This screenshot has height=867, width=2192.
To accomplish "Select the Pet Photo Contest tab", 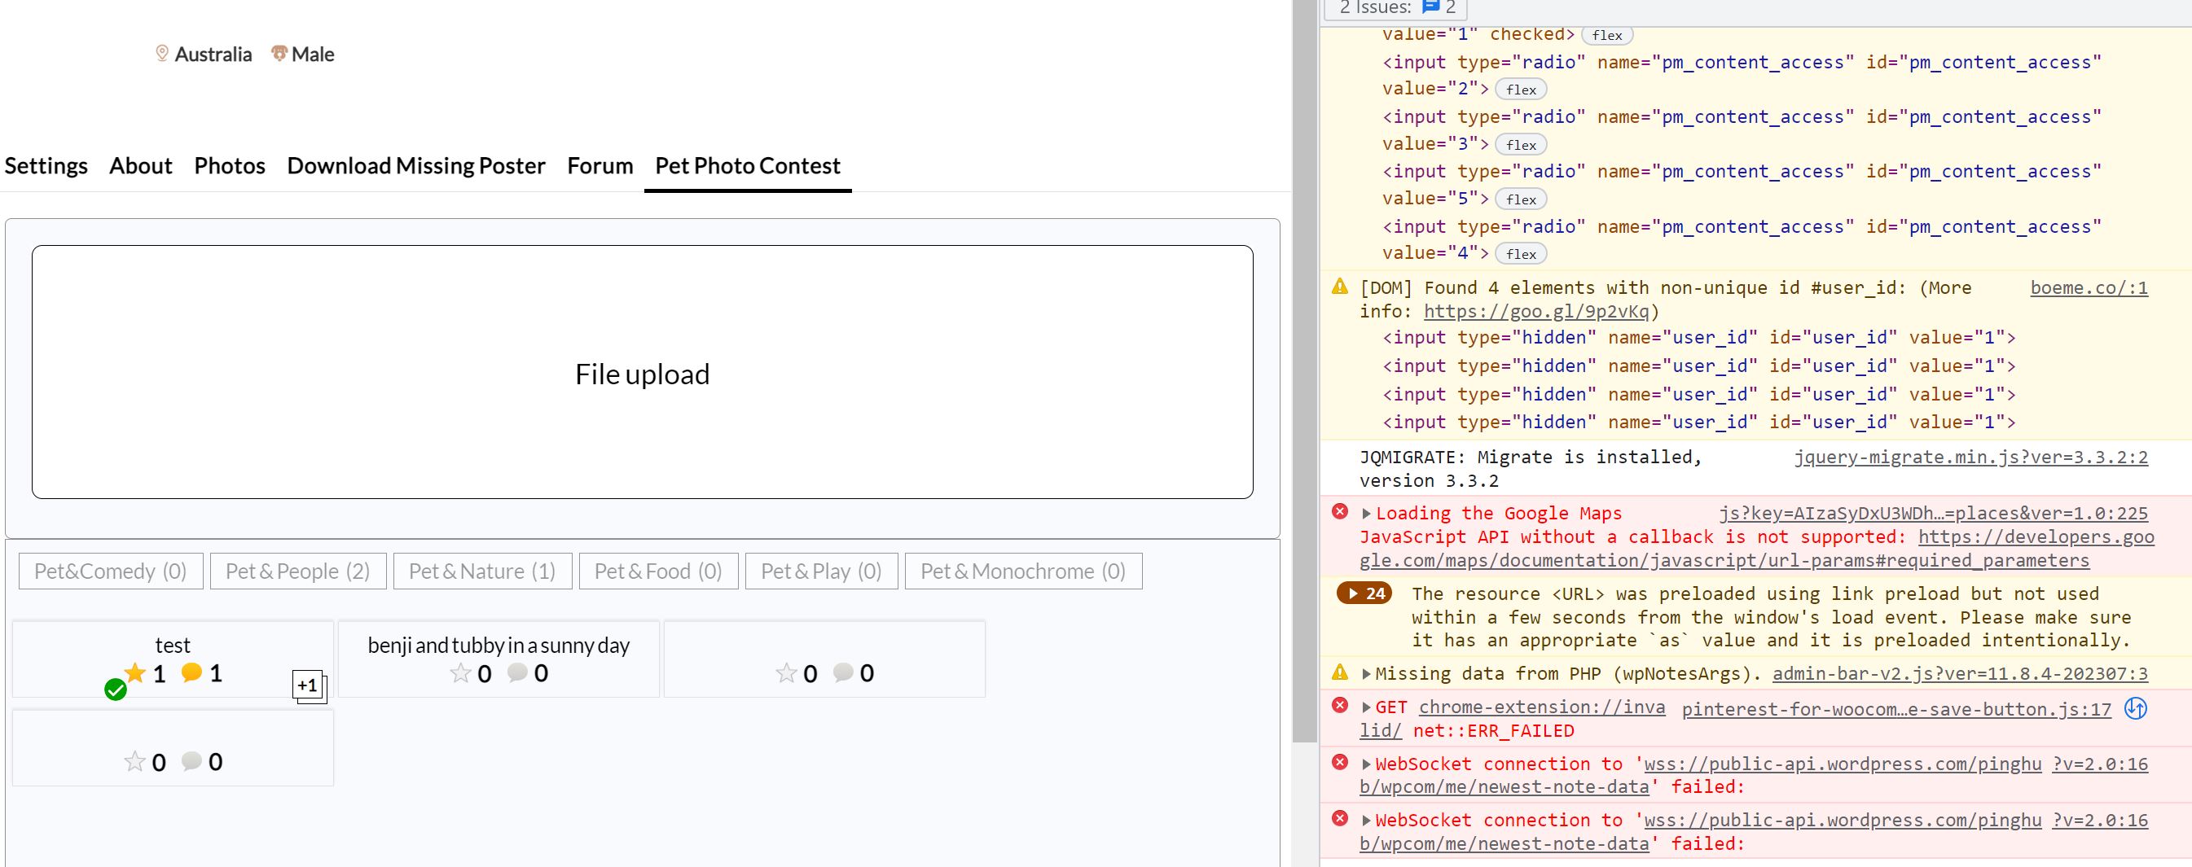I will [x=748, y=166].
